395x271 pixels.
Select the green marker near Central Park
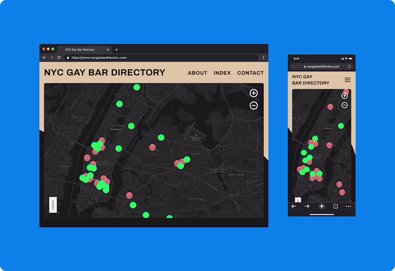click(131, 126)
